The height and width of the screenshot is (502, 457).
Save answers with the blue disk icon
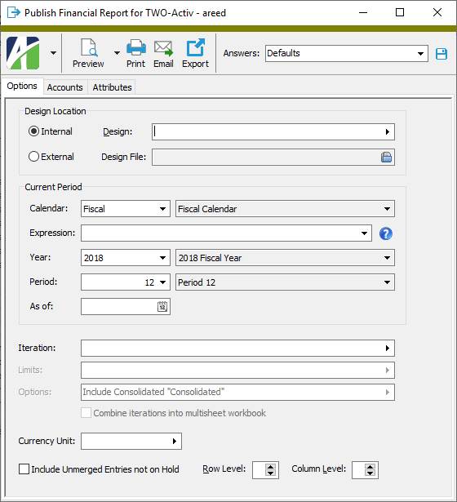tap(441, 54)
